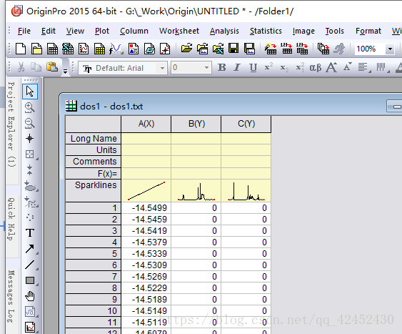Image resolution: width=402 pixels, height=334 pixels.
Task: Click the Paste clipboard icon
Action: 52,67
